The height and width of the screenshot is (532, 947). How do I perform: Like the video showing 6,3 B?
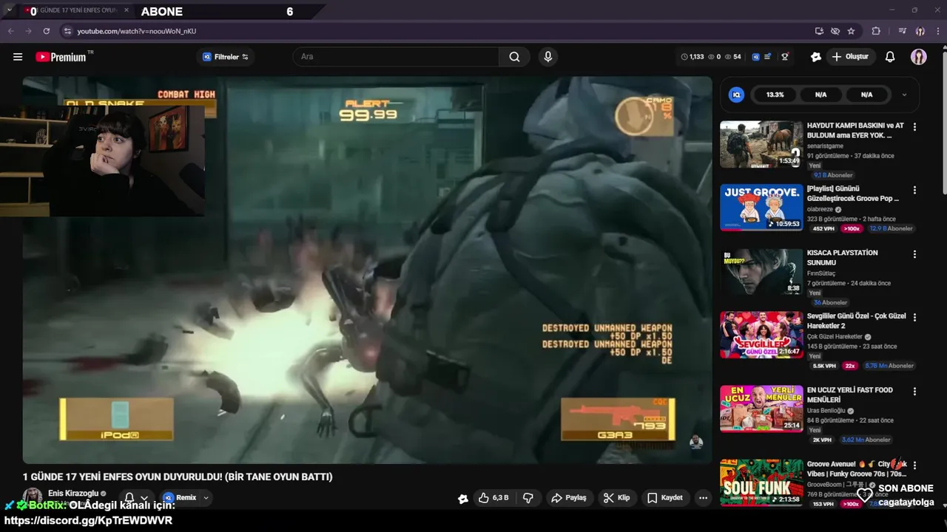click(493, 498)
